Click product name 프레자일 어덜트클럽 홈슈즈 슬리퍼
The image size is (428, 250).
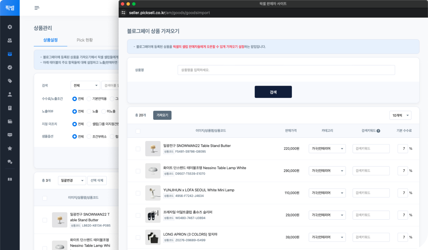188,212
